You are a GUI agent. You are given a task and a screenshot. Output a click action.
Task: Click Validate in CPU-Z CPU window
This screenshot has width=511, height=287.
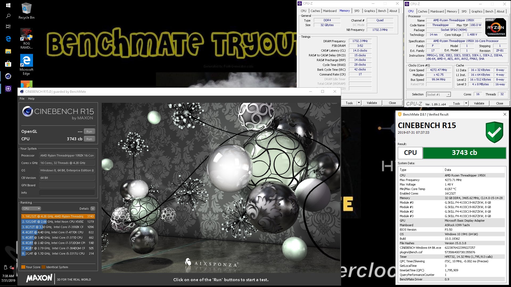(479, 103)
